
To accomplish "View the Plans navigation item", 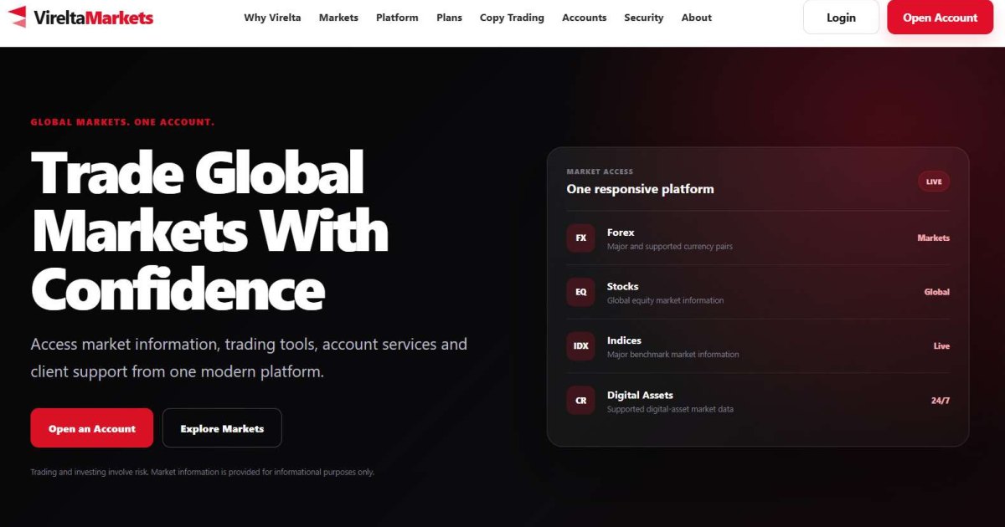I will (449, 18).
